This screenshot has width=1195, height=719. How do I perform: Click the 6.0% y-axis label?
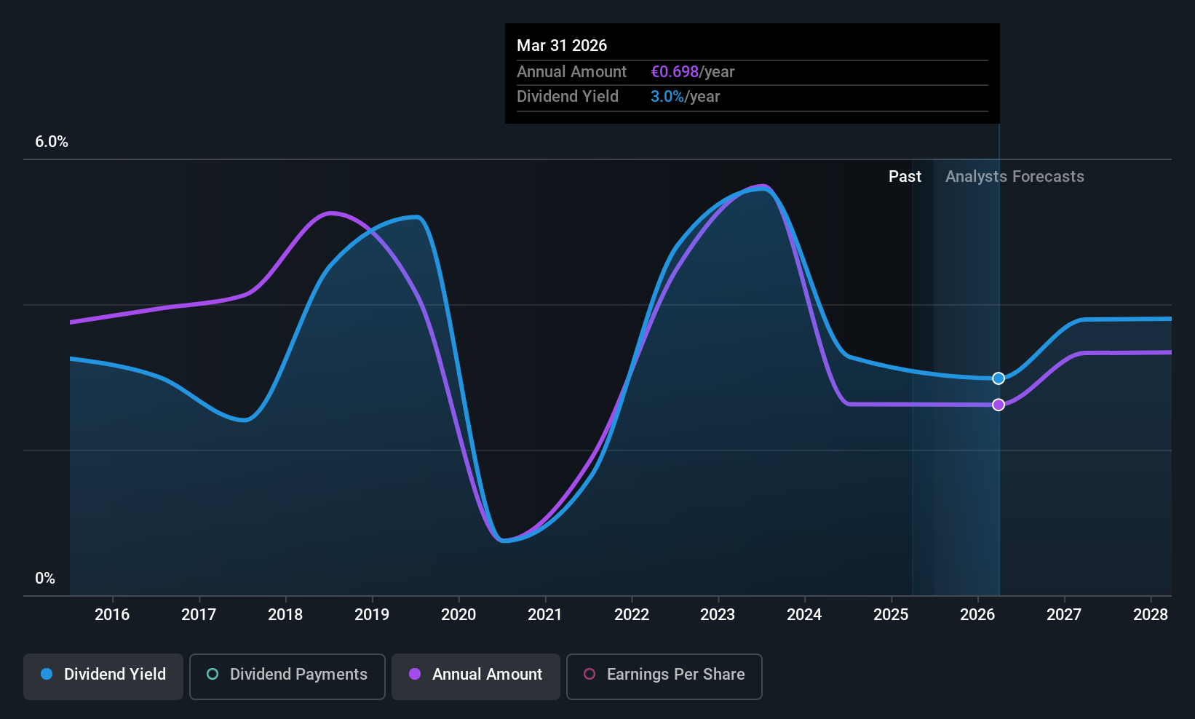52,142
